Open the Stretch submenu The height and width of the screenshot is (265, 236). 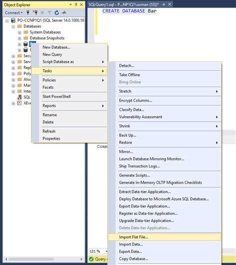pyautogui.click(x=164, y=91)
